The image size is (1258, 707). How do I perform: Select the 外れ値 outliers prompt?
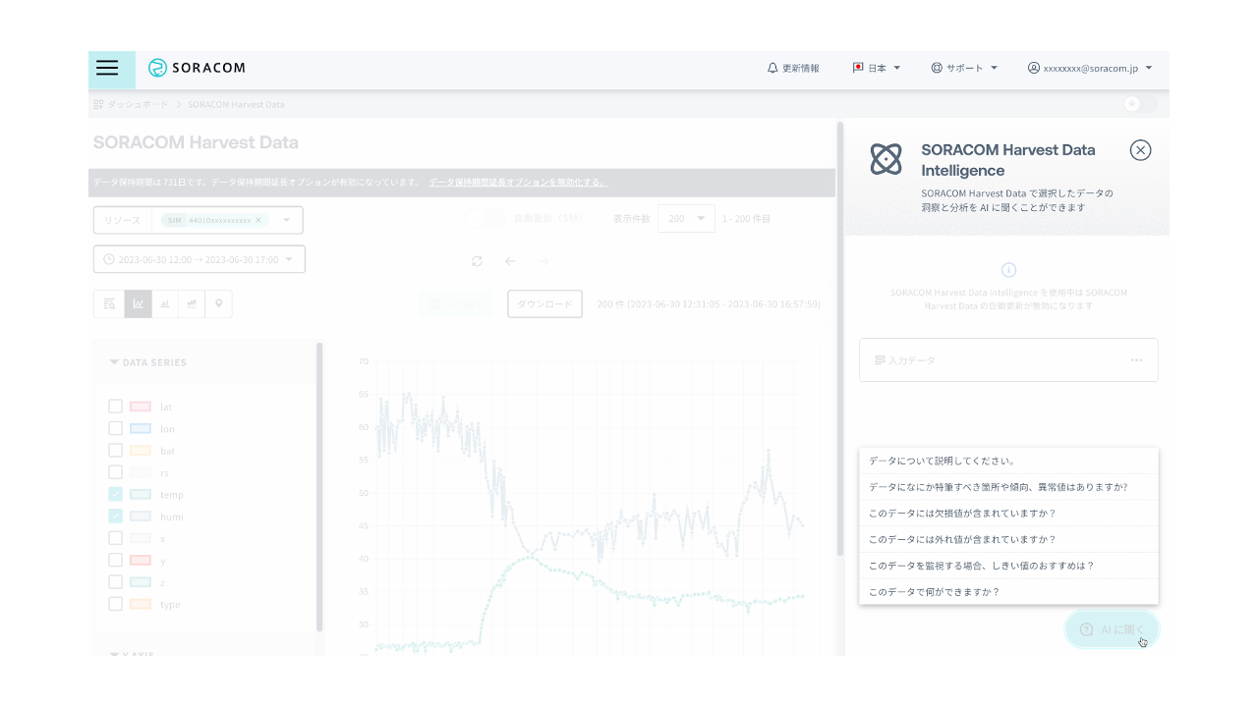[1008, 539]
